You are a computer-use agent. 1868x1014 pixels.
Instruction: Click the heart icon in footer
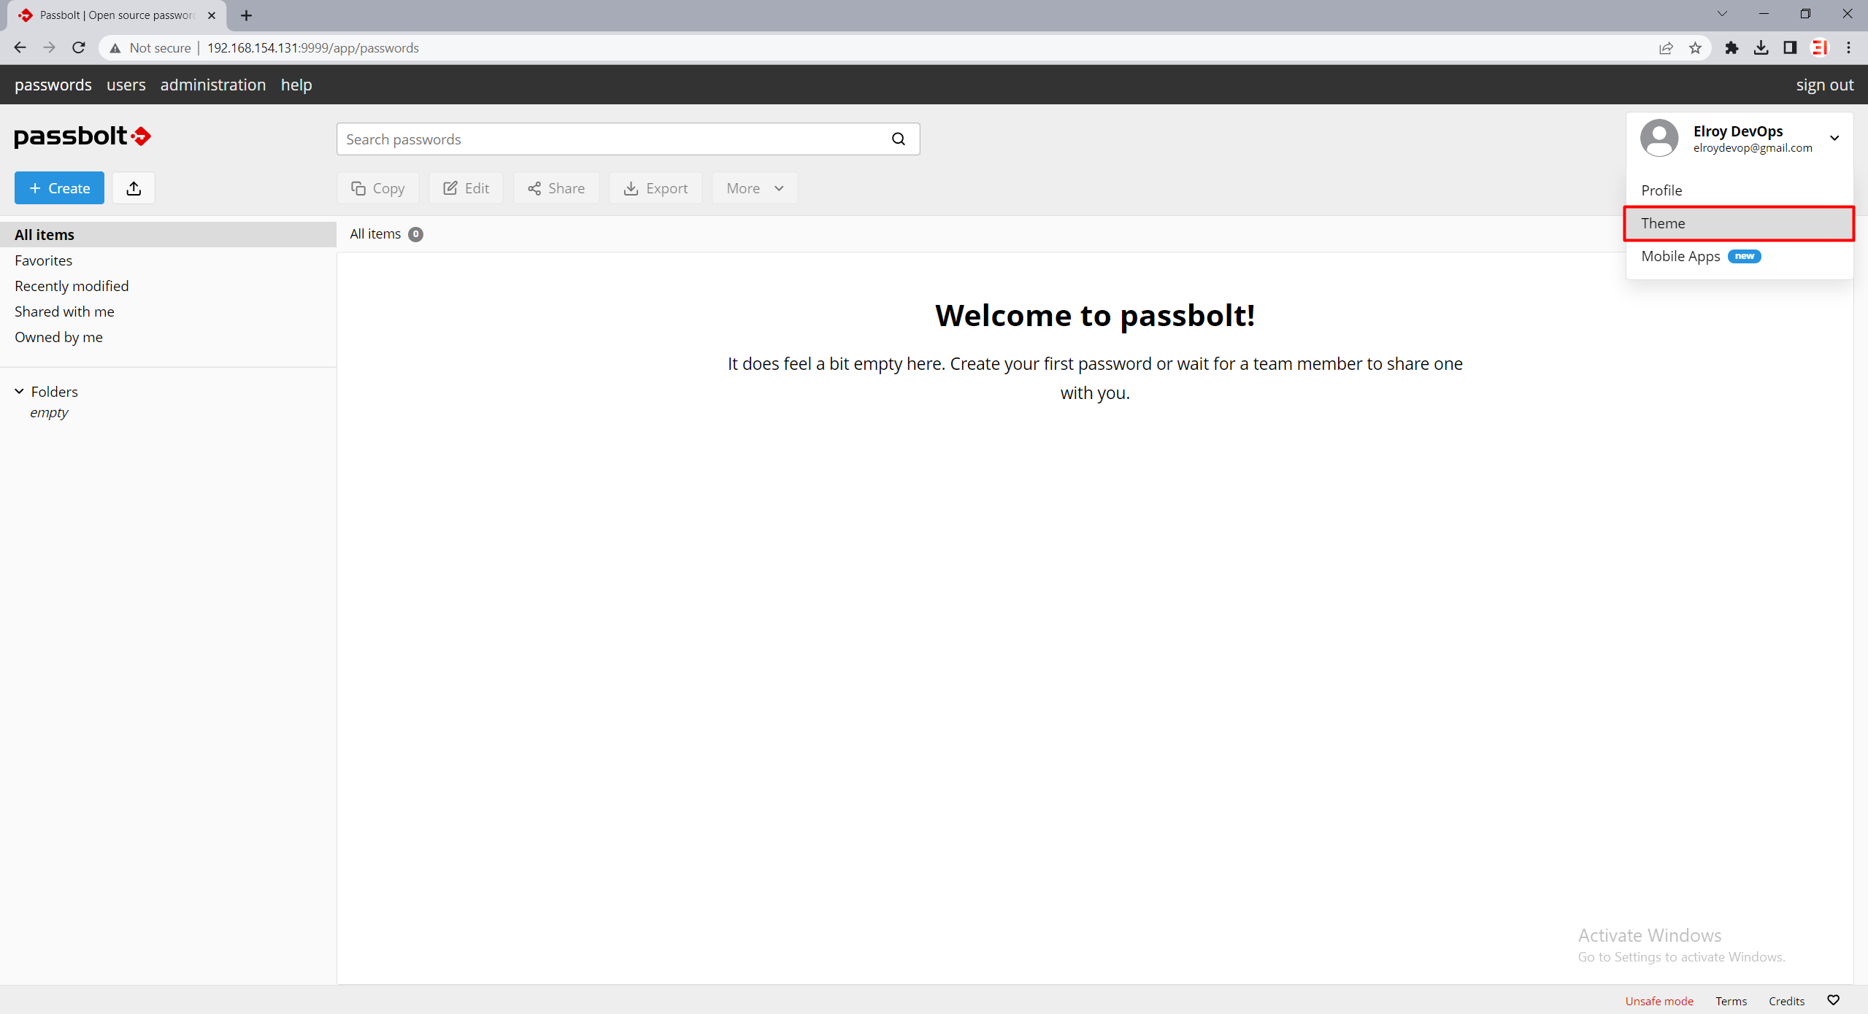[x=1834, y=1000]
